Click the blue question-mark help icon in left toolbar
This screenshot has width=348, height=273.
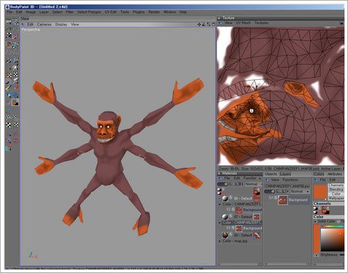[8, 148]
